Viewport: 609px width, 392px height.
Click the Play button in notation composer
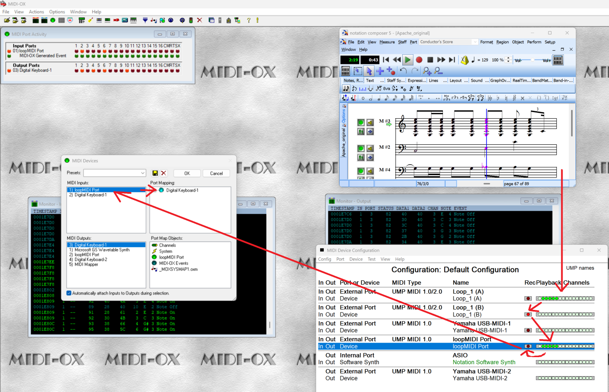tap(408, 60)
